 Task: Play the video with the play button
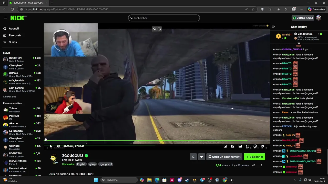(51, 146)
